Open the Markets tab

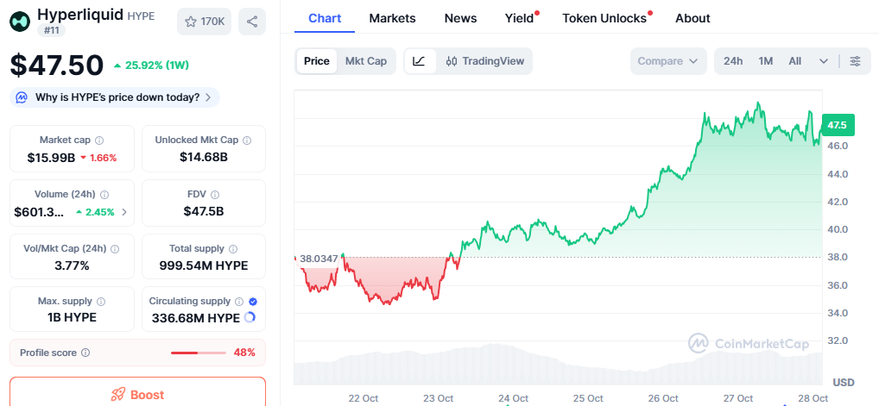point(392,18)
